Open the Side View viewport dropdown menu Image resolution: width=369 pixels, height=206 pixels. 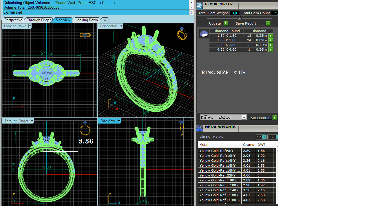119,121
